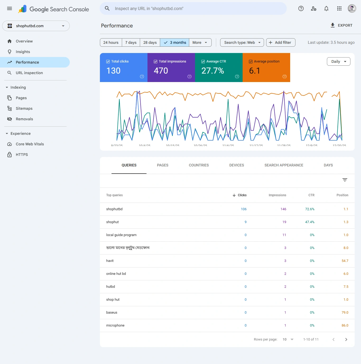Select the Performance sidebar icon
This screenshot has height=364, width=361.
[10, 62]
